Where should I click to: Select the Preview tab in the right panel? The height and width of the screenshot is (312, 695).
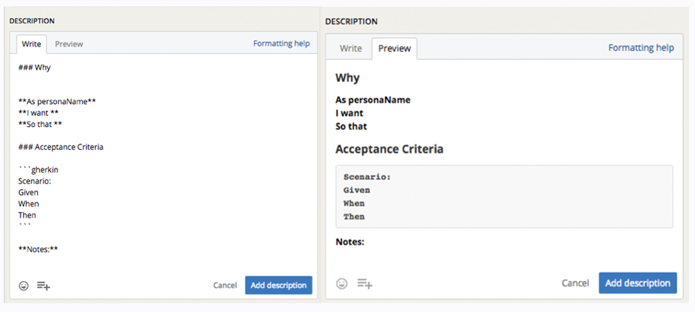point(394,48)
